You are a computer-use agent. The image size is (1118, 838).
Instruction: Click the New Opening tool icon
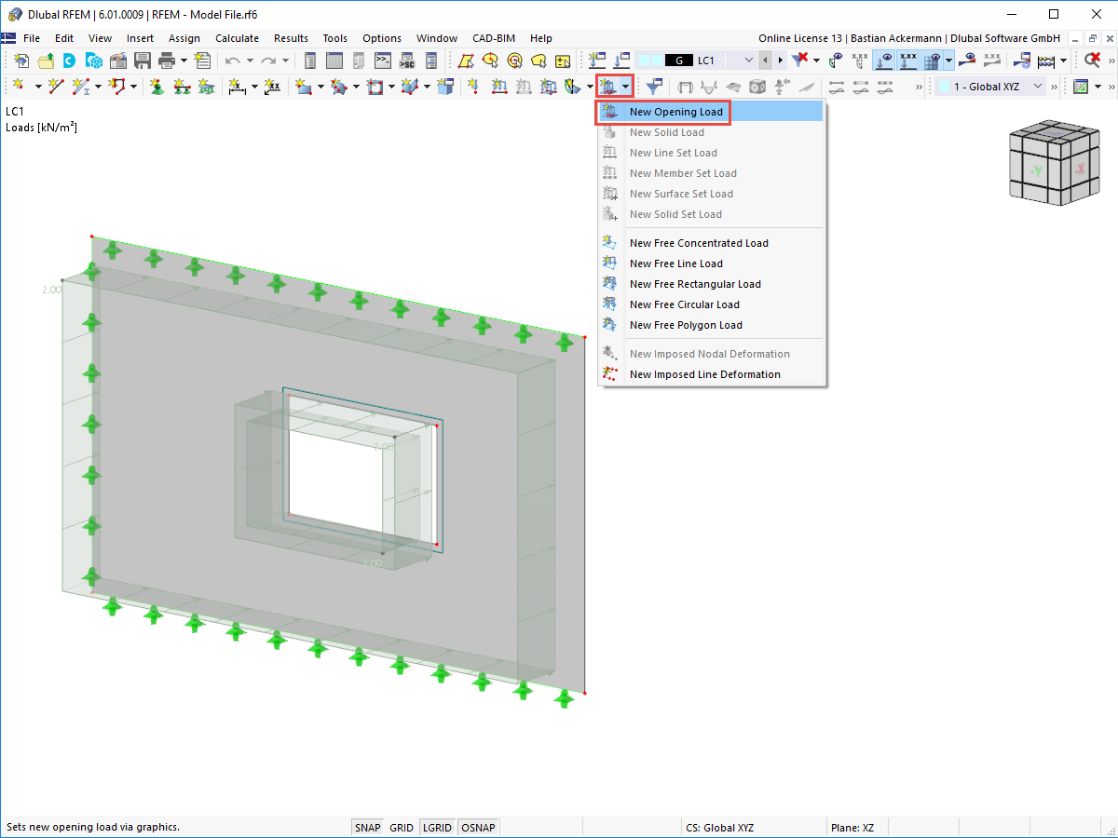[375, 87]
